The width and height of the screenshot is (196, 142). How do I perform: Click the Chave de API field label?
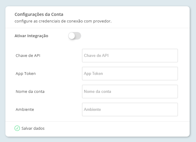click(x=28, y=55)
